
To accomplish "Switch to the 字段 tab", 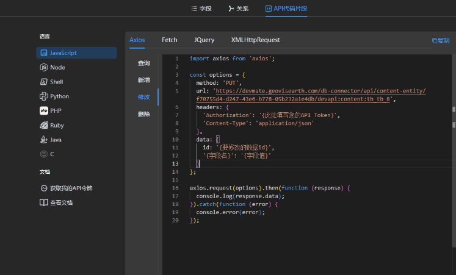I will click(201, 9).
